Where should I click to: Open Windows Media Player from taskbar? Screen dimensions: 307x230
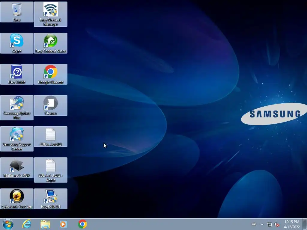[64, 224]
